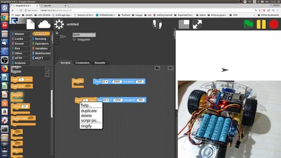Open the Robot bookmarks folder

[201, 15]
